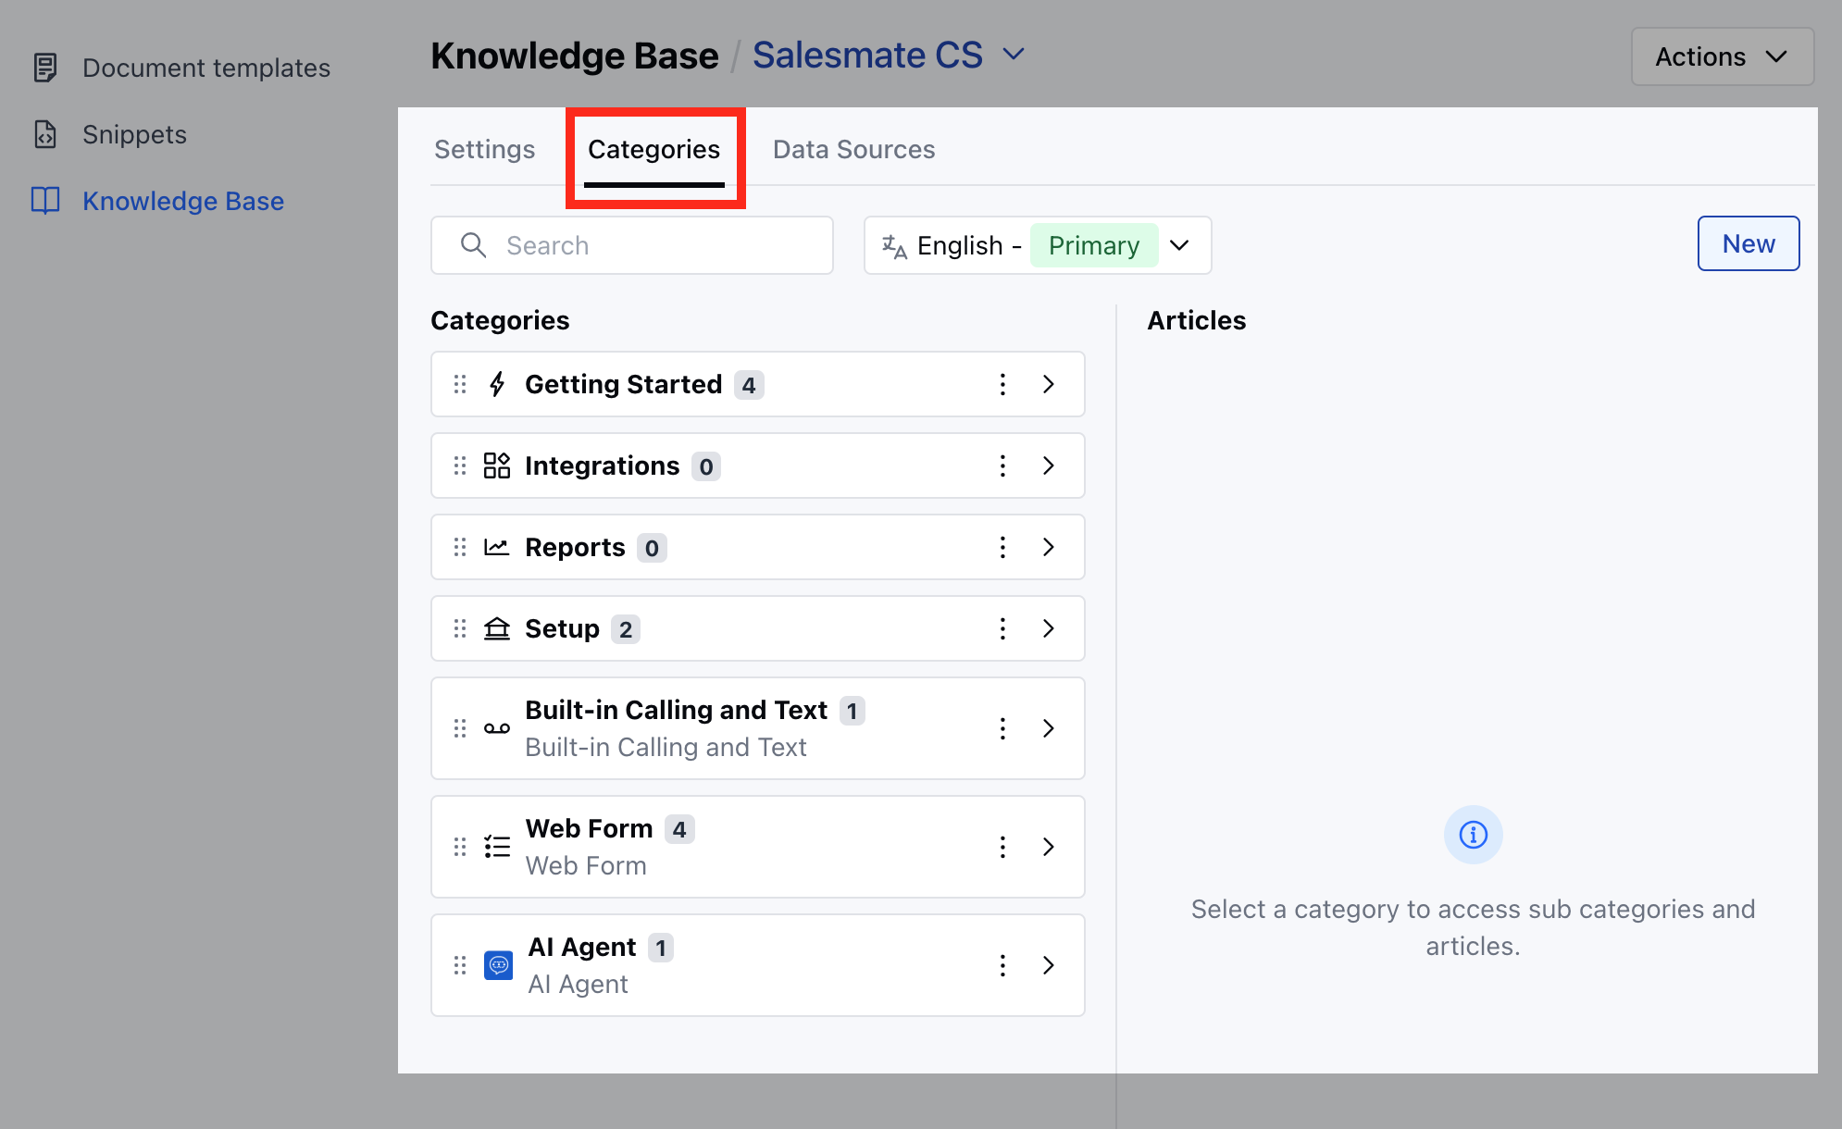
Task: Expand Built-in Calling and Text chevron
Action: [x=1049, y=729]
